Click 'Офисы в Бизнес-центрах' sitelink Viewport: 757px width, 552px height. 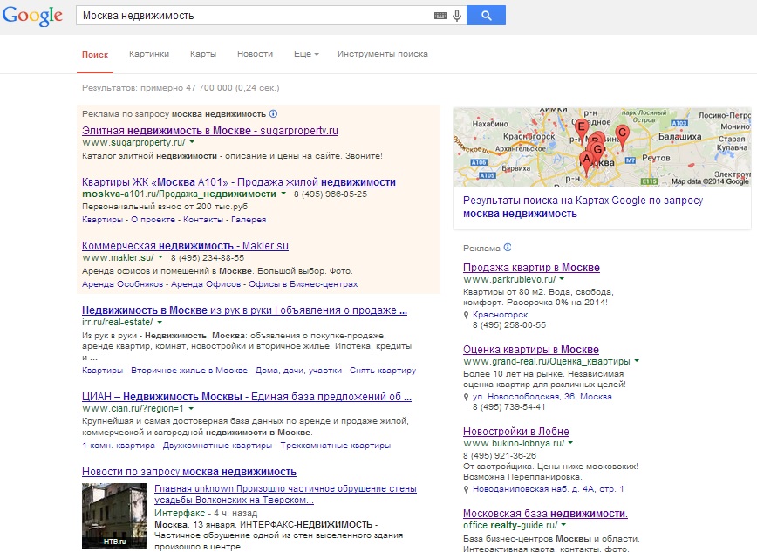pos(303,284)
